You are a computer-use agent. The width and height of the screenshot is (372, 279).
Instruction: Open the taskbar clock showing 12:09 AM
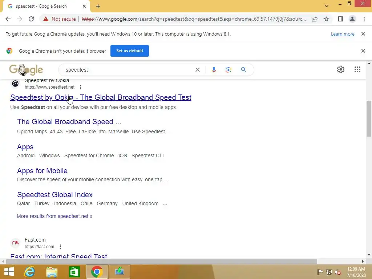pyautogui.click(x=356, y=272)
